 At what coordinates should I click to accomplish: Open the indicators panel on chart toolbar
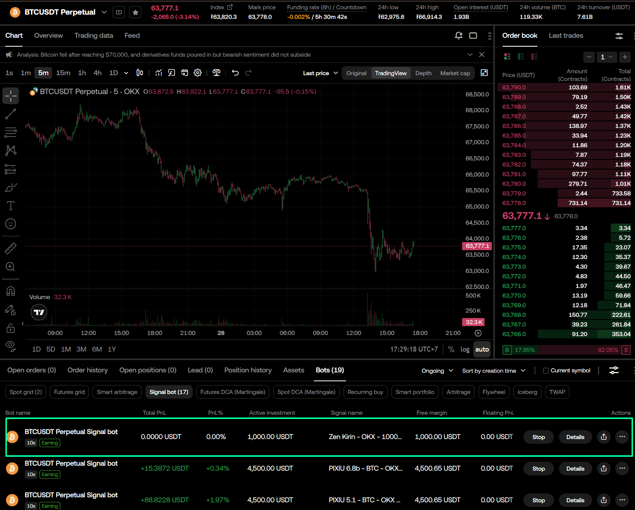point(158,72)
